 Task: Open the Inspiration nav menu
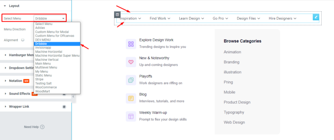coord(130,18)
